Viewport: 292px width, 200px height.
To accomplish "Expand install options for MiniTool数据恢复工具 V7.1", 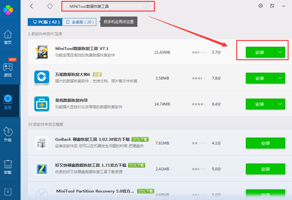I will tap(280, 52).
